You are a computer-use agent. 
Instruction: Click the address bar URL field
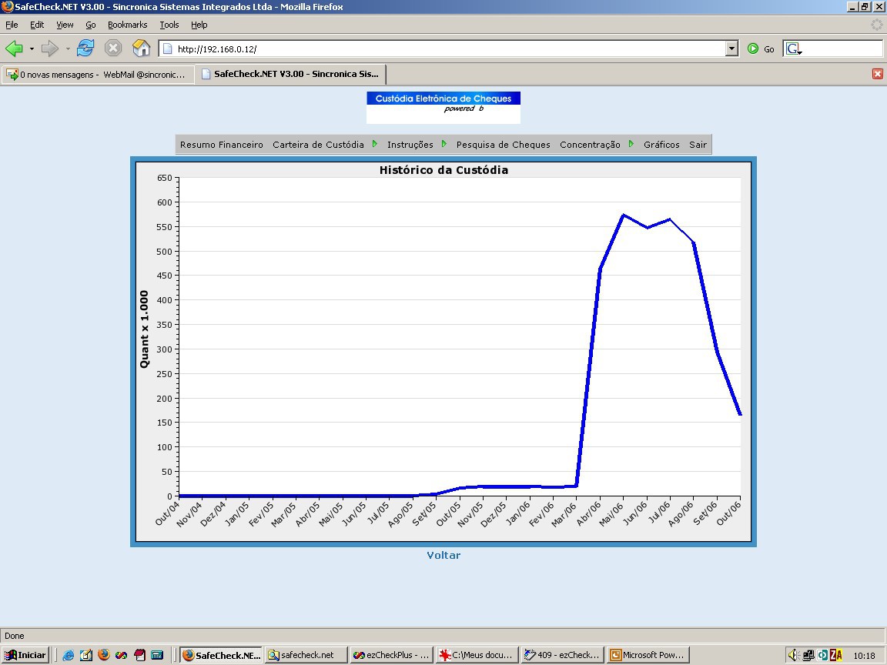point(441,48)
